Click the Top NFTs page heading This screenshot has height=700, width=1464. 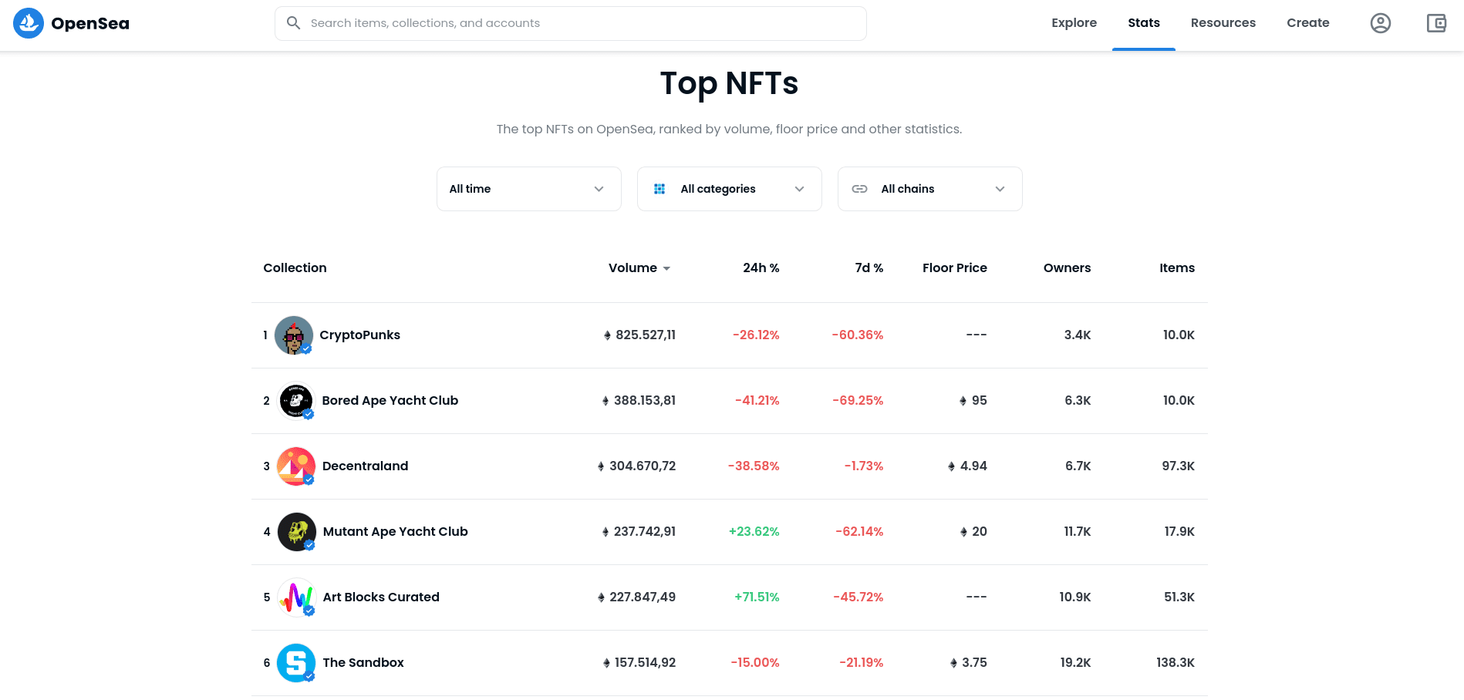(x=729, y=83)
